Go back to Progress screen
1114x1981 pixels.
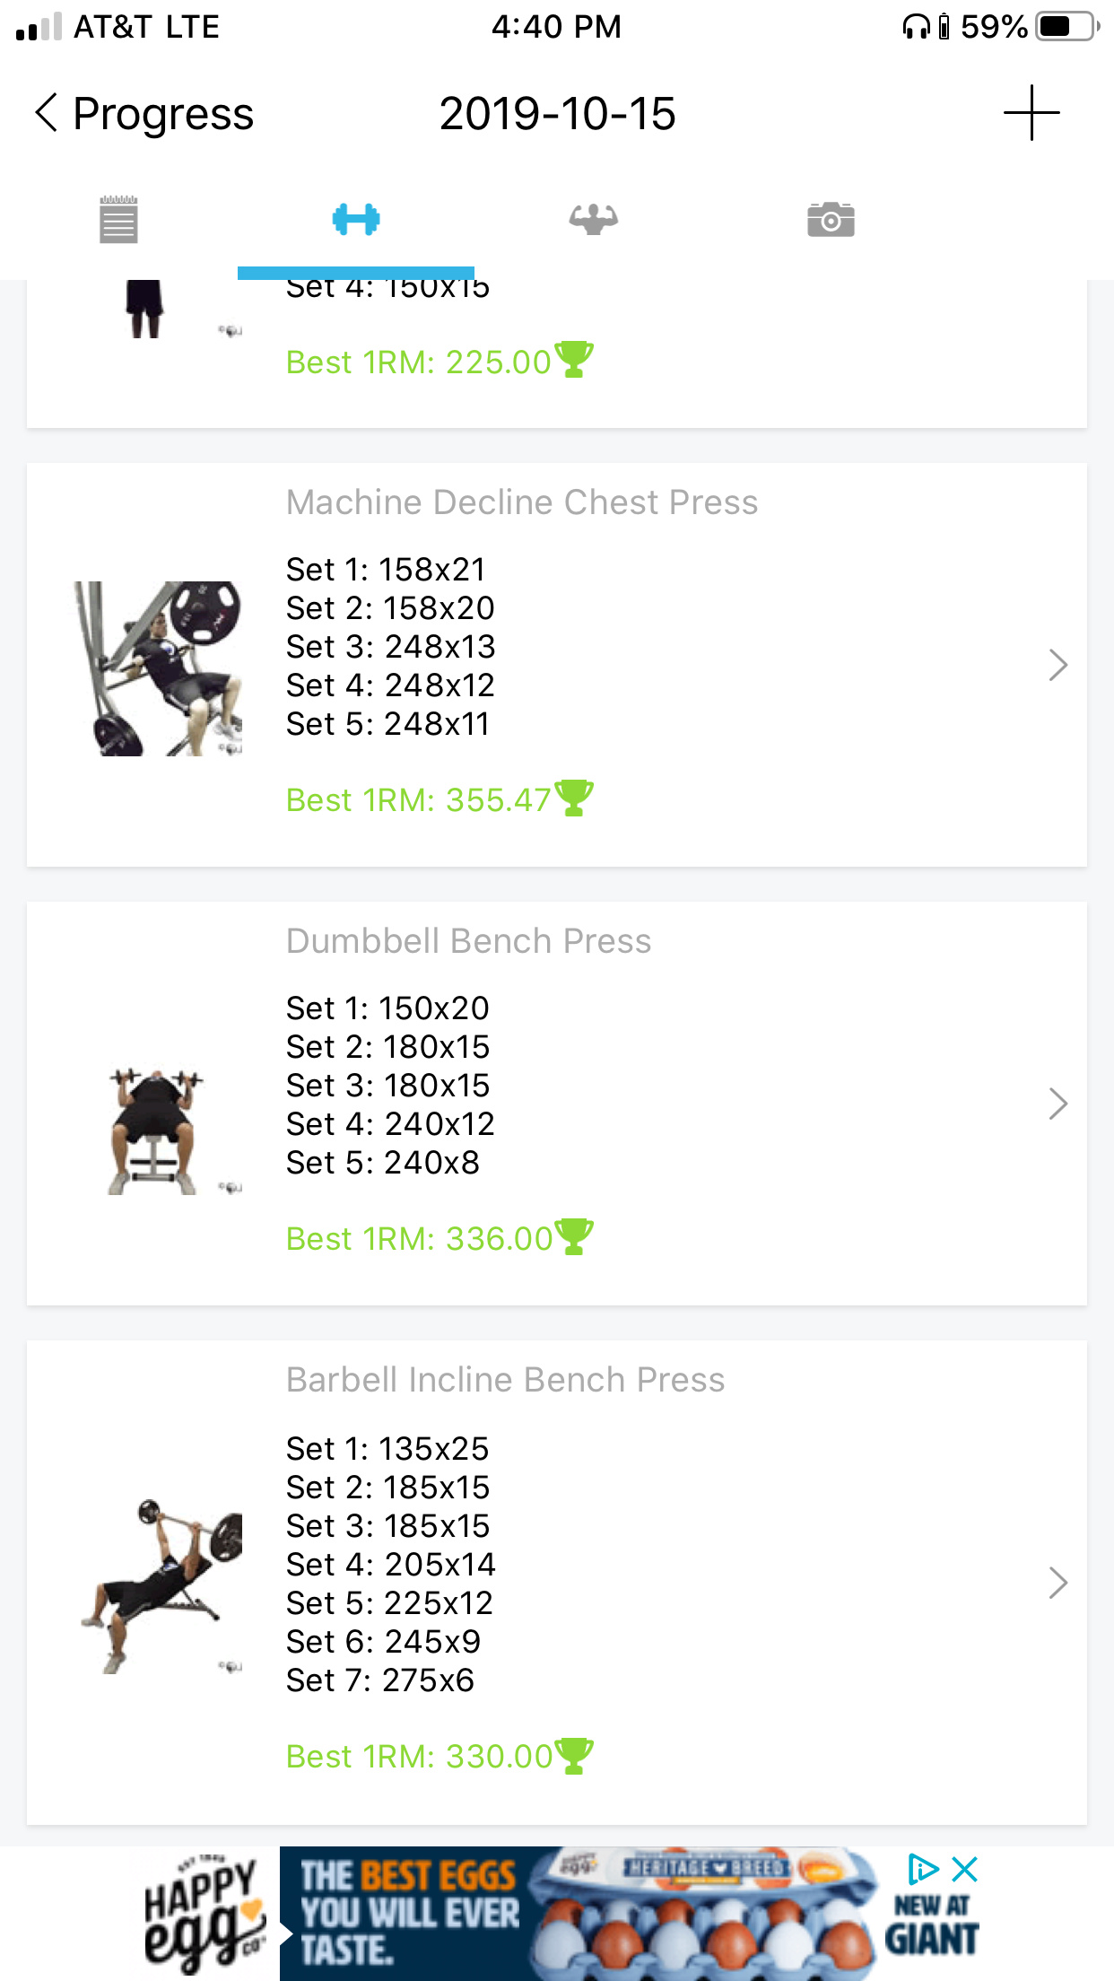coord(144,114)
